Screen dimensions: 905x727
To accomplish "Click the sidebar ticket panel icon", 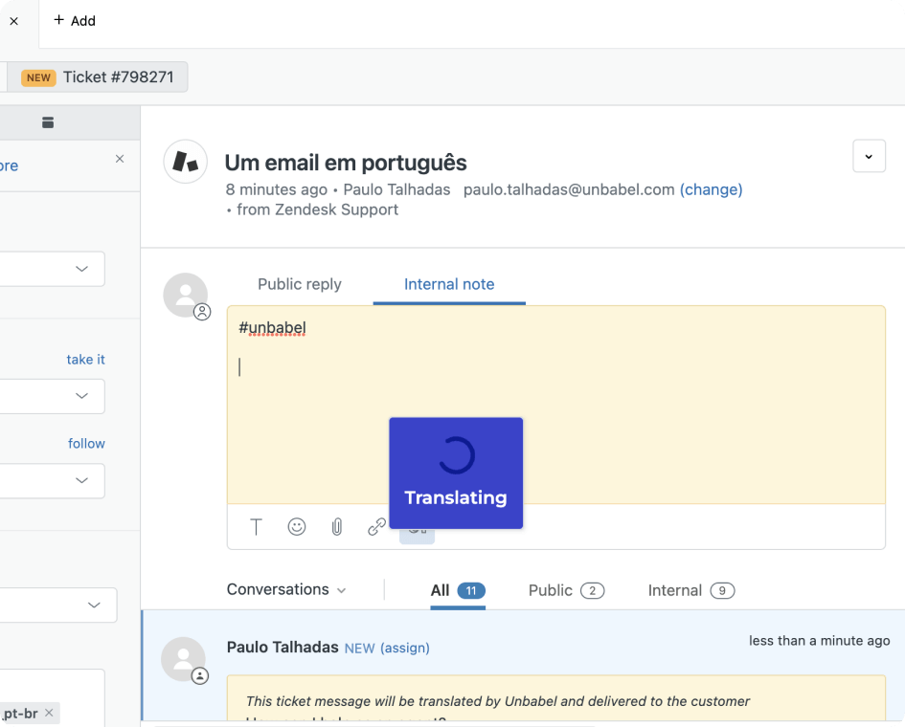I will point(48,122).
